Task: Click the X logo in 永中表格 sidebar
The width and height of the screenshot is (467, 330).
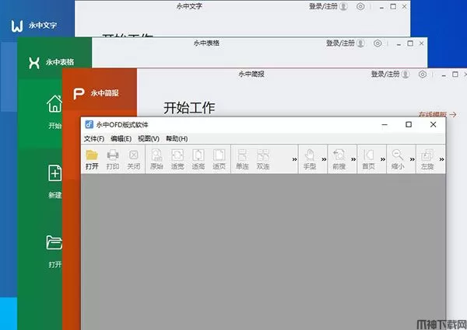Action: [34, 63]
